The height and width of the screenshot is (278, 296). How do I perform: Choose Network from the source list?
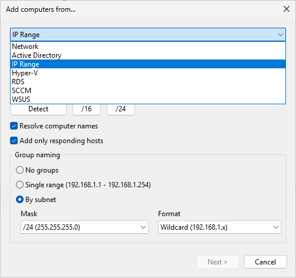(148, 47)
